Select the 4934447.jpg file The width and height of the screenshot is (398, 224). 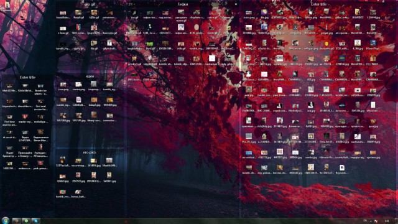point(295,170)
